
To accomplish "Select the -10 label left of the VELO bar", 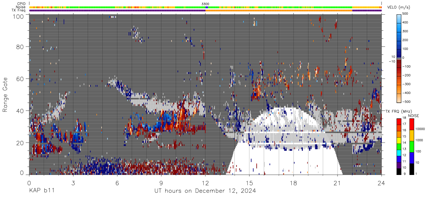I will 391,62.
